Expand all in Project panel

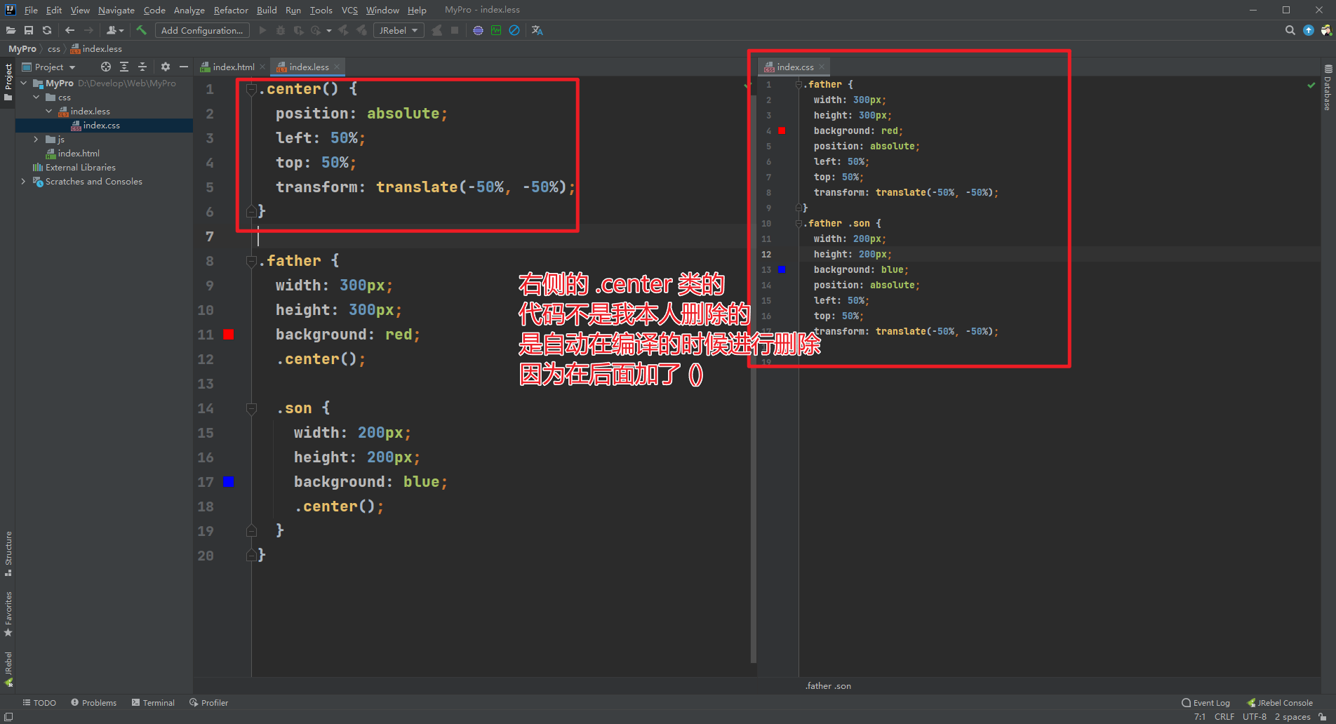pos(124,67)
